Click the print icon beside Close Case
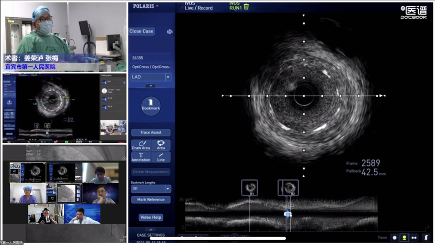The height and width of the screenshot is (245, 435). tap(170, 31)
